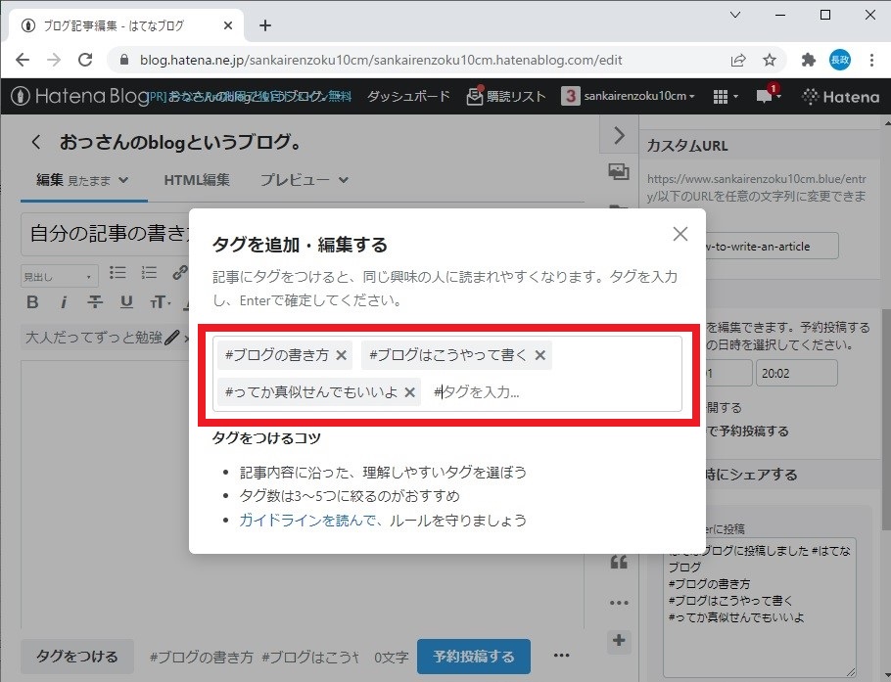The width and height of the screenshot is (891, 682).
Task: Open the ダッシュボード menu item
Action: 408,96
